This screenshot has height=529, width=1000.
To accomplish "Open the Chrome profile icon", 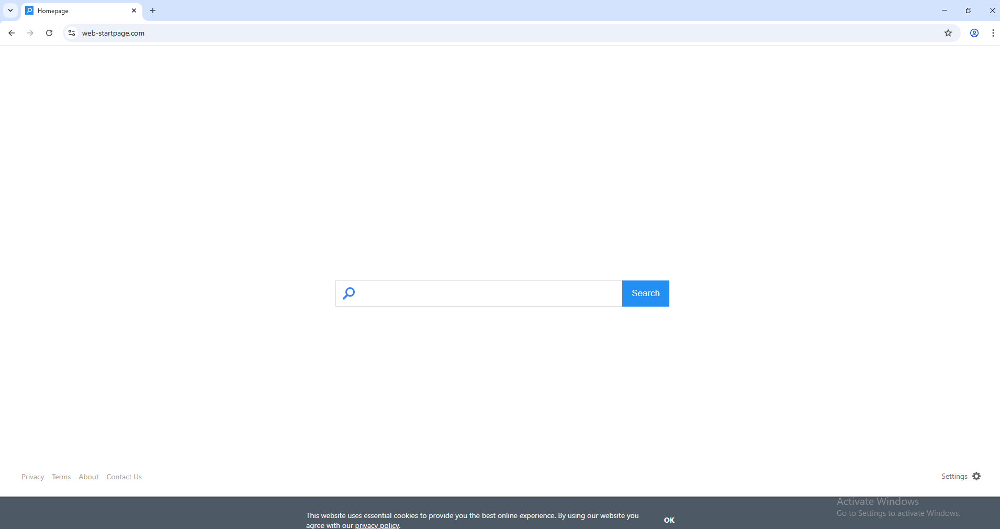I will [x=974, y=33].
